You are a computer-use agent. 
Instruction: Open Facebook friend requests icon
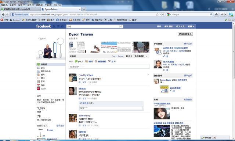(54, 26)
